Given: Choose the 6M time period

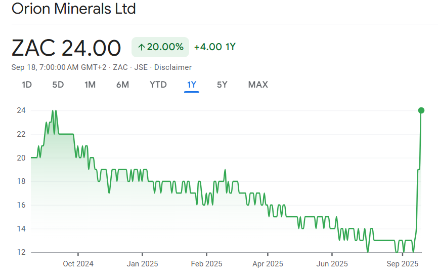Looking at the screenshot, I should click(122, 85).
